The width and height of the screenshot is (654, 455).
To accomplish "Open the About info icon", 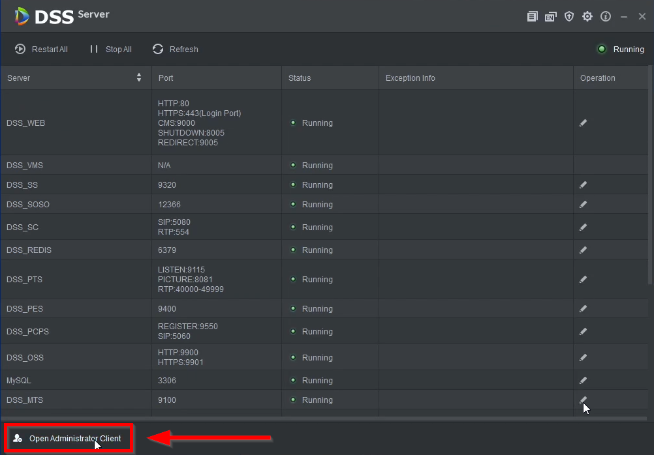I will (x=606, y=16).
